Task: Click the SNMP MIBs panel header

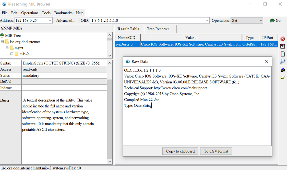Action: (56, 28)
